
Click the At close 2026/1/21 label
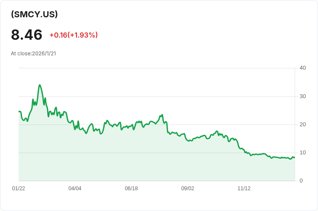34,54
